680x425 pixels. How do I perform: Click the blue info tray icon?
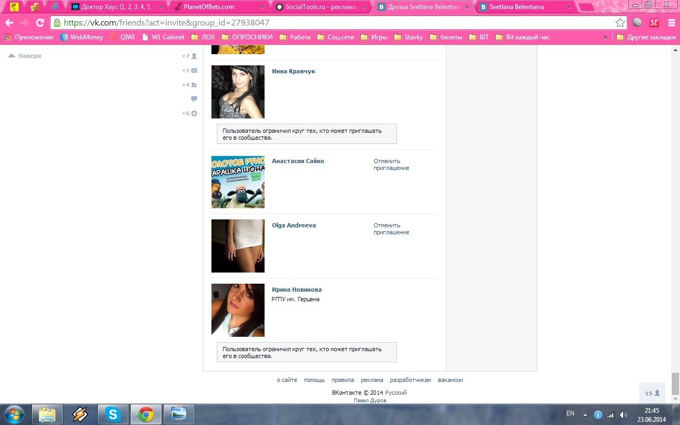598,415
